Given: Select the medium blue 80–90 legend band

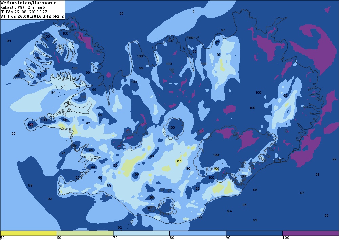Looking at the screenshot, I should pyautogui.click(x=198, y=233).
